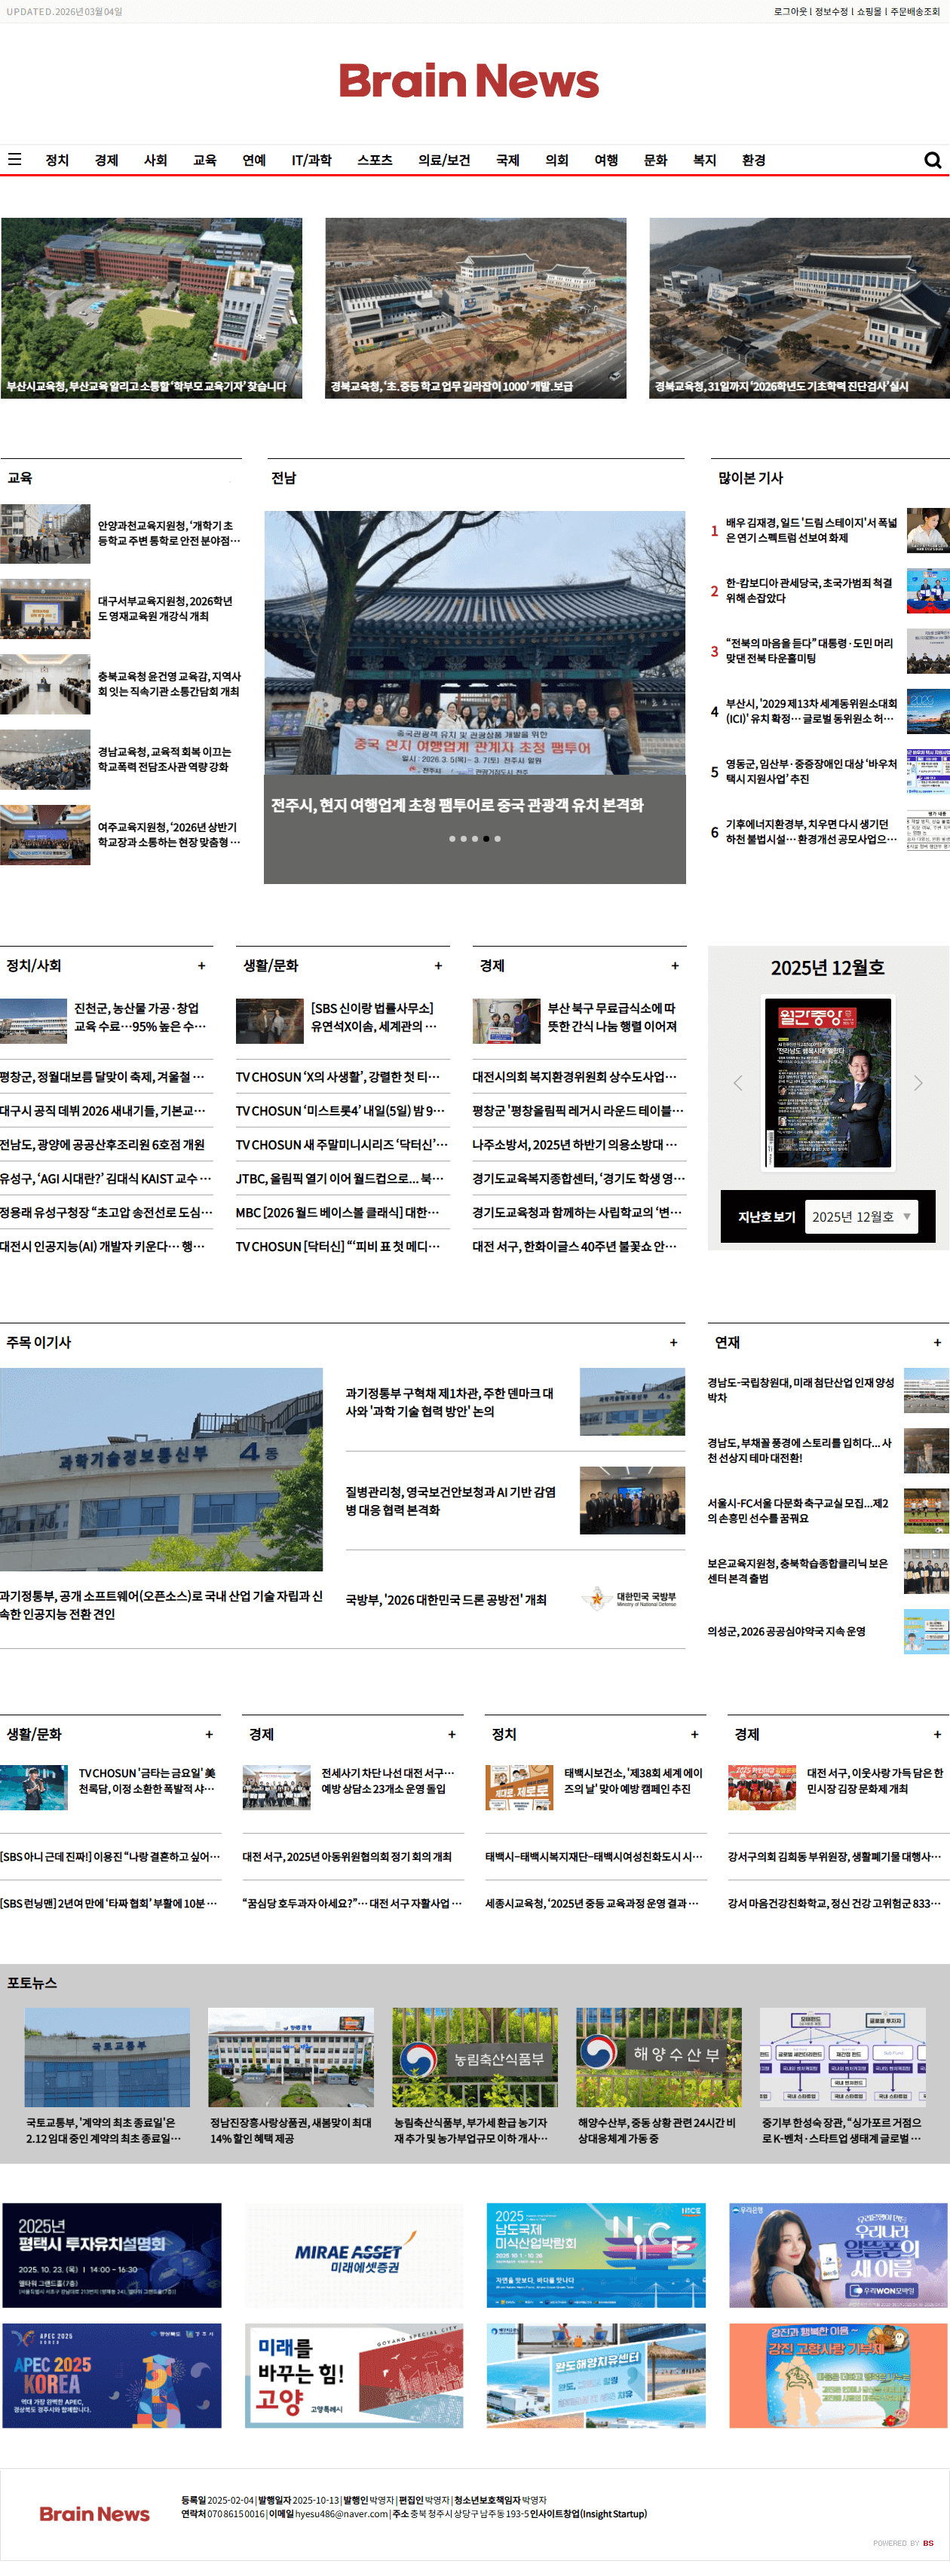This screenshot has width=950, height=2576.
Task: Click plus icon next to 생활/문화 heading
Action: pyautogui.click(x=438, y=966)
